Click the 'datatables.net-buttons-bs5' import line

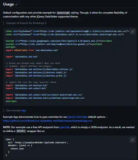(27, 85)
